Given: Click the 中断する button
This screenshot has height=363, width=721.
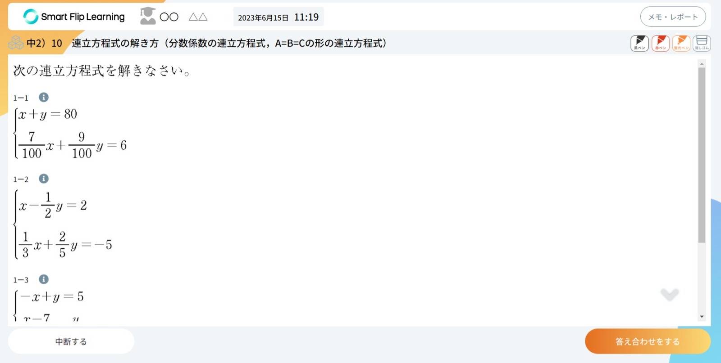Looking at the screenshot, I should (x=71, y=341).
